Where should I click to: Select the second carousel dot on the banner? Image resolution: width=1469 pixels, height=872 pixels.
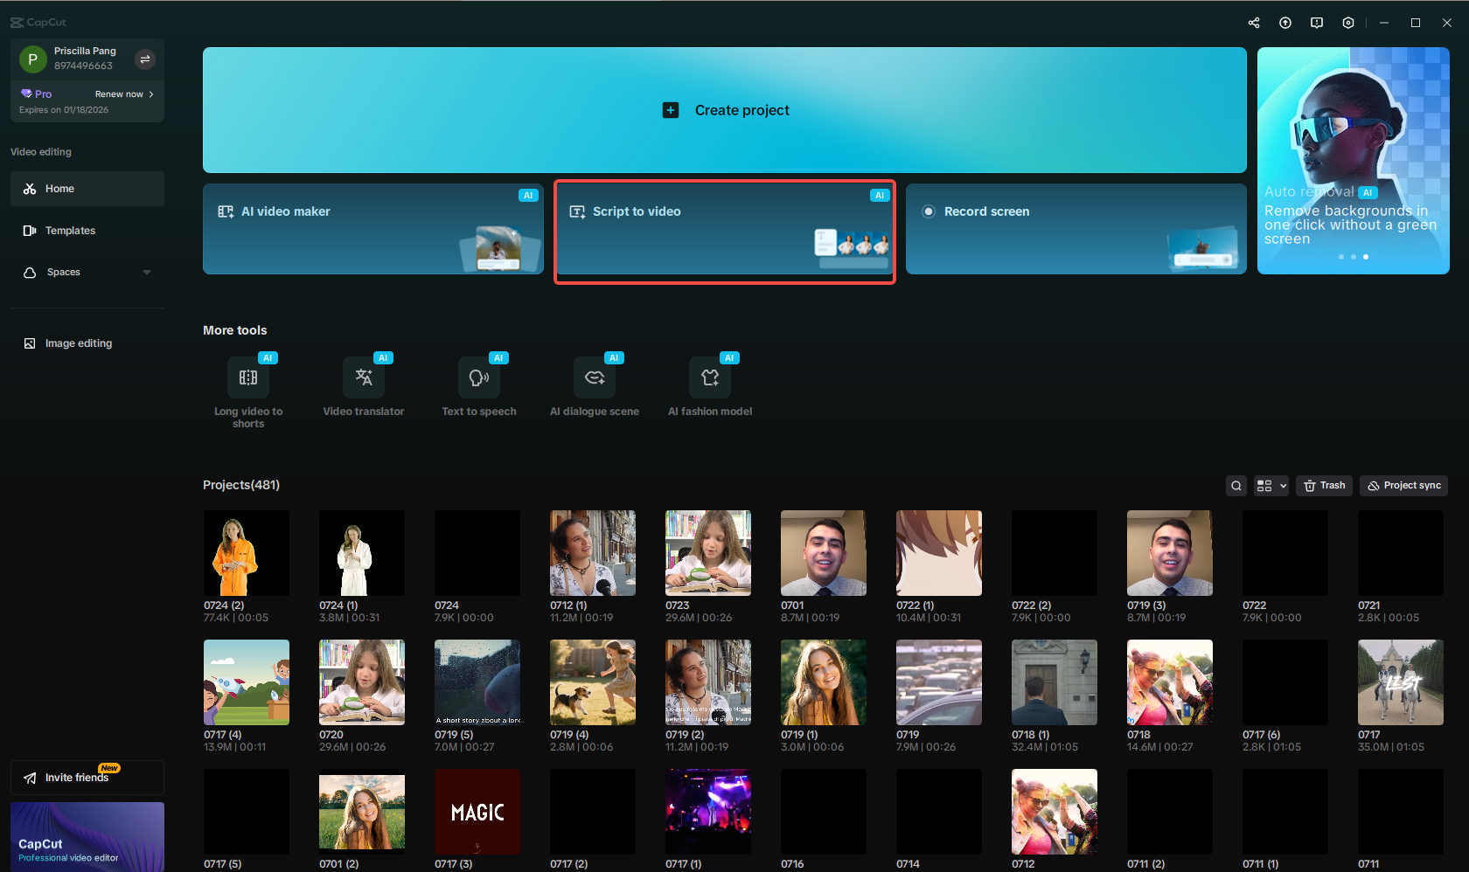1354,257
